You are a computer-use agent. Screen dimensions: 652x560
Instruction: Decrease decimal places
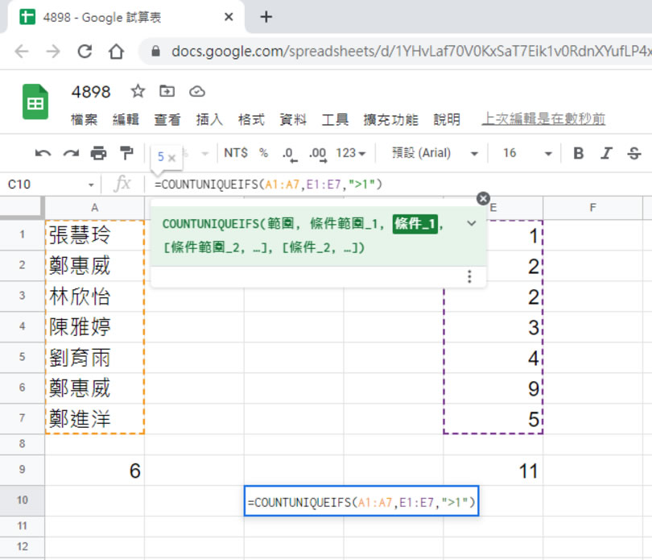290,154
